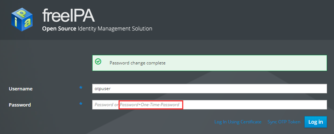Click the blue required asterisk beside Password
Image resolution: width=334 pixels, height=134 pixels.
pyautogui.click(x=81, y=104)
